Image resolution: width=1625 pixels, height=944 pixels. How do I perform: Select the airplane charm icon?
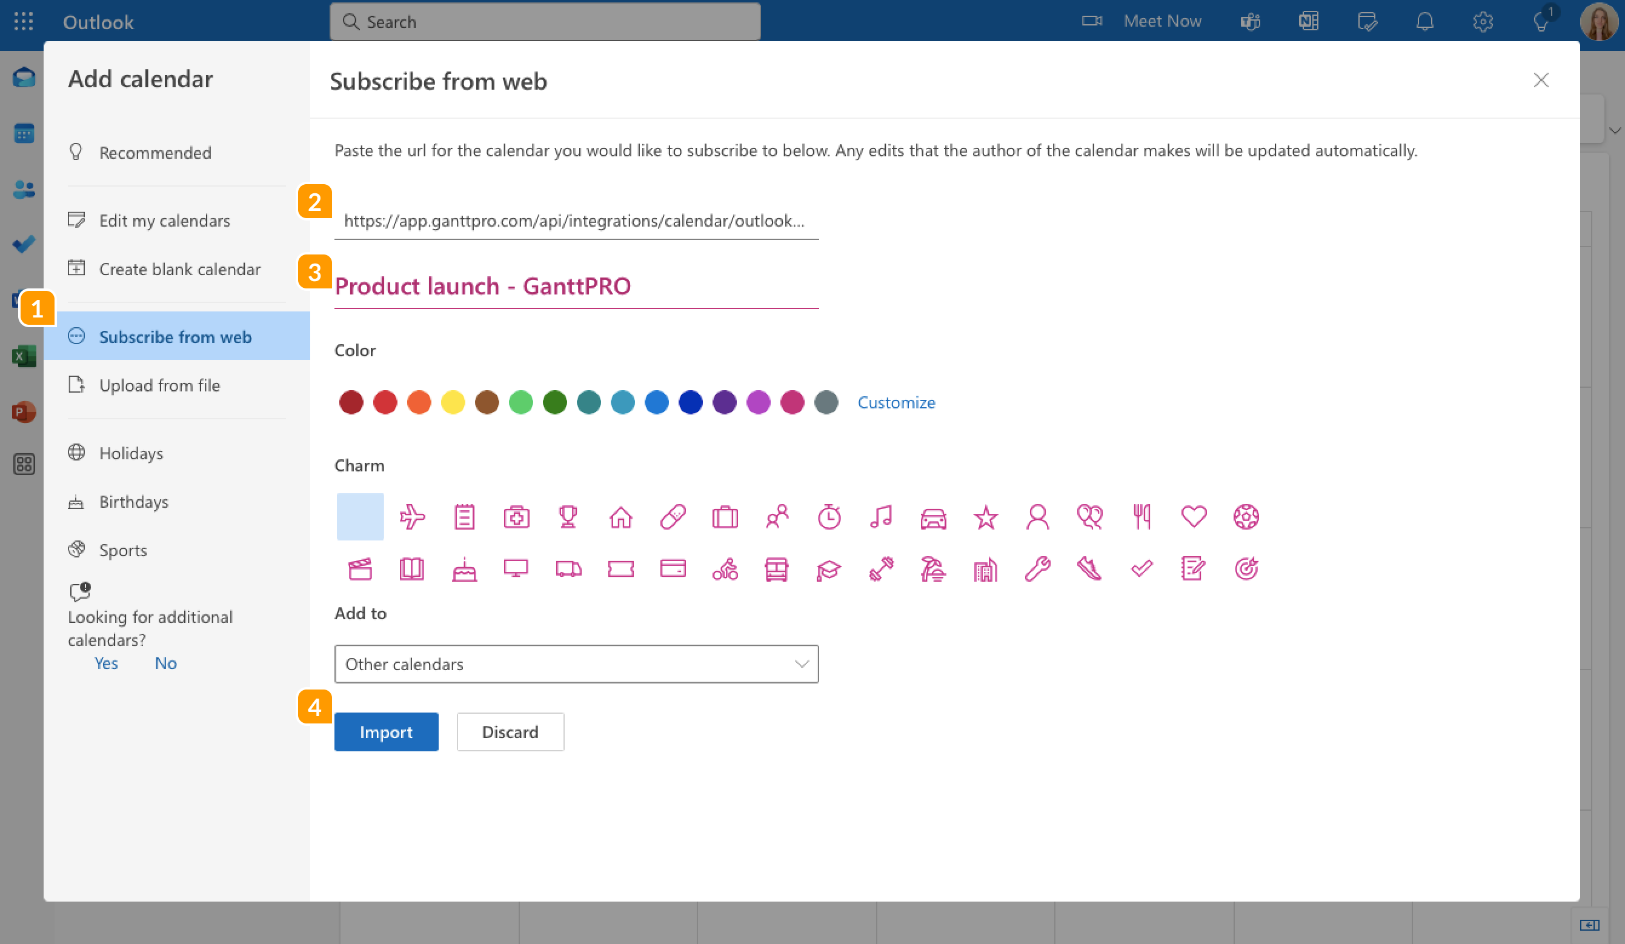pyautogui.click(x=412, y=516)
